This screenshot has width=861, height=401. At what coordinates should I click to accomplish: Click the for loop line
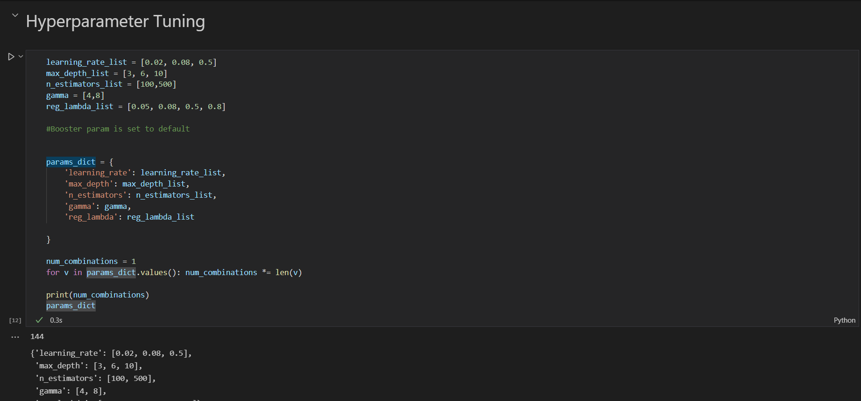174,272
